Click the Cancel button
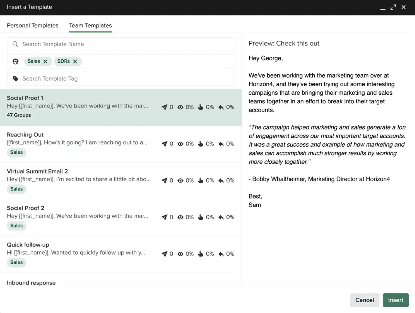Viewport: 415px width, 313px height. pos(365,300)
